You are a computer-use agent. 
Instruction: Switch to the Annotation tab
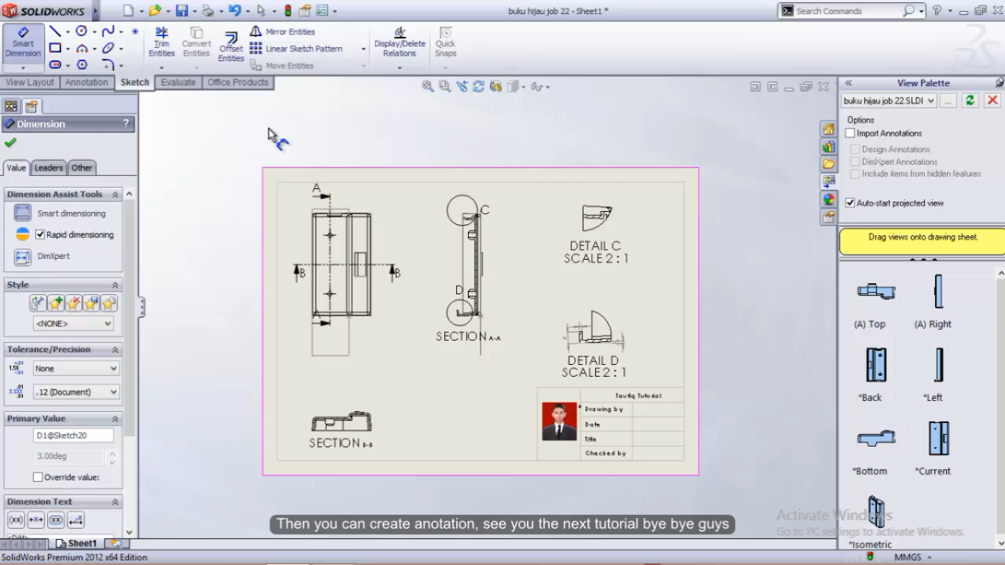(x=87, y=82)
